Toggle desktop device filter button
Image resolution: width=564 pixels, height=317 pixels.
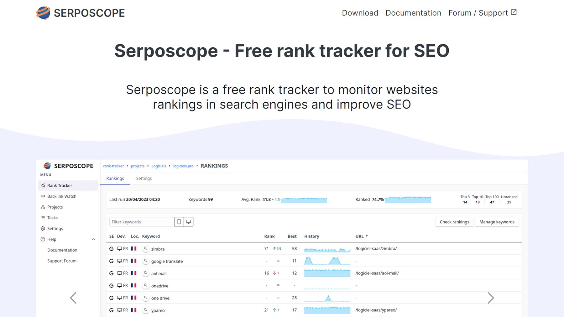[189, 222]
